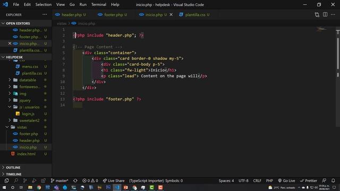Switch to plantilla.css editor tab

click(x=194, y=15)
